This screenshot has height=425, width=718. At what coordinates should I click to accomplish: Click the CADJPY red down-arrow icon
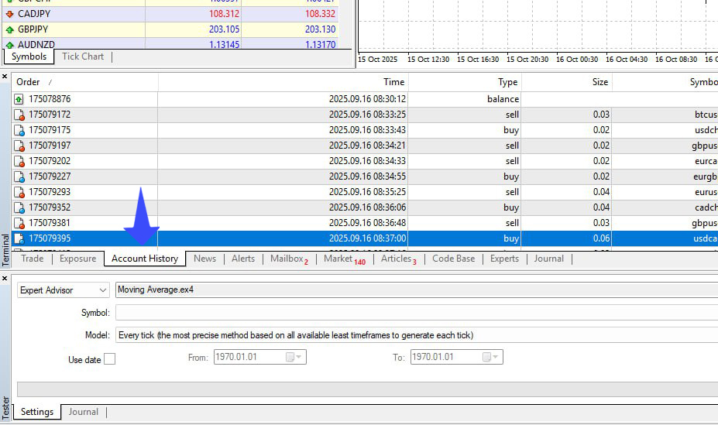coord(9,14)
